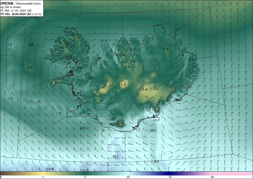
Task: Click the 2.3 value on the Snæfellsnes peninsula
Action: coord(53,83)
